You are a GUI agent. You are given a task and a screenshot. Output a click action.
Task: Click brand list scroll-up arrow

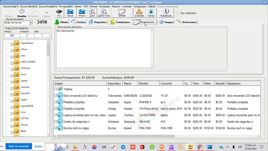coord(48,42)
